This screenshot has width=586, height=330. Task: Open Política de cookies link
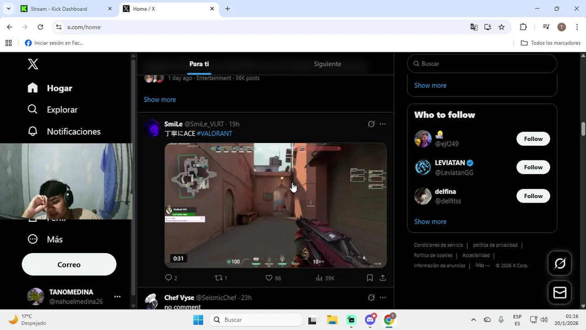(433, 255)
